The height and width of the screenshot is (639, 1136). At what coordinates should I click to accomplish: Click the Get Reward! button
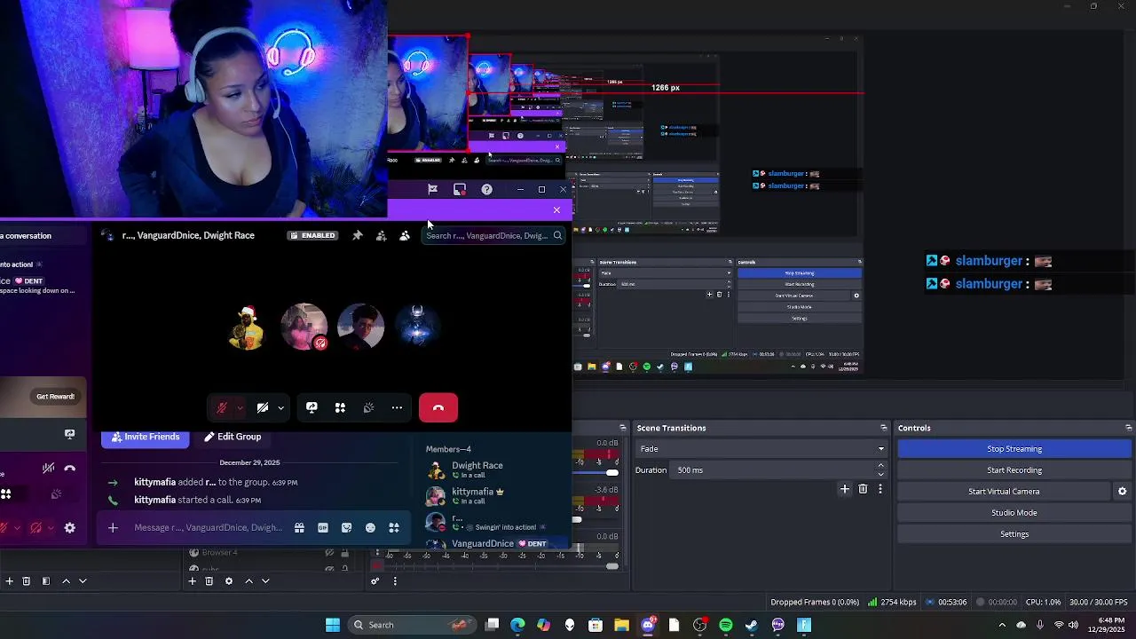click(55, 397)
